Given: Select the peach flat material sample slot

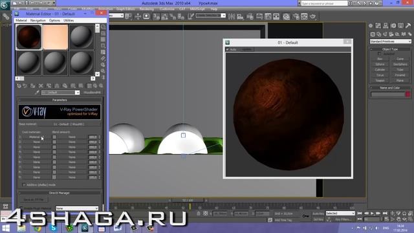Looking at the screenshot, I should tap(55, 37).
